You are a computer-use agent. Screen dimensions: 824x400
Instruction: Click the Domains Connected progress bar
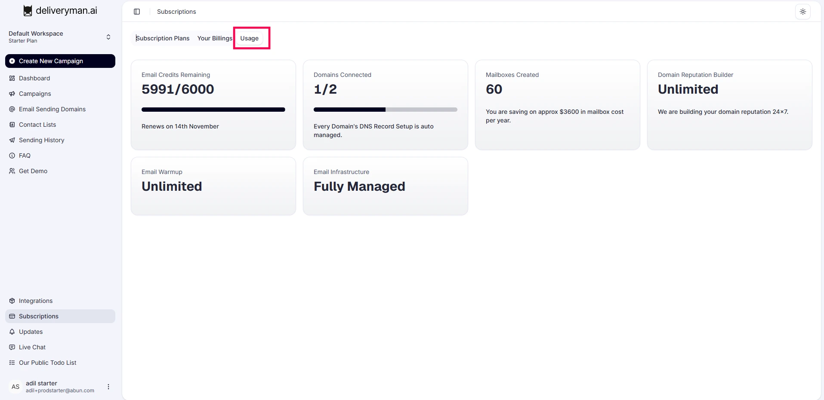pyautogui.click(x=385, y=110)
